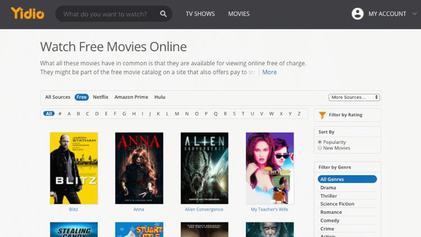Open the More Sources dropdown
Viewport: 421px width, 237px height.
click(x=354, y=97)
